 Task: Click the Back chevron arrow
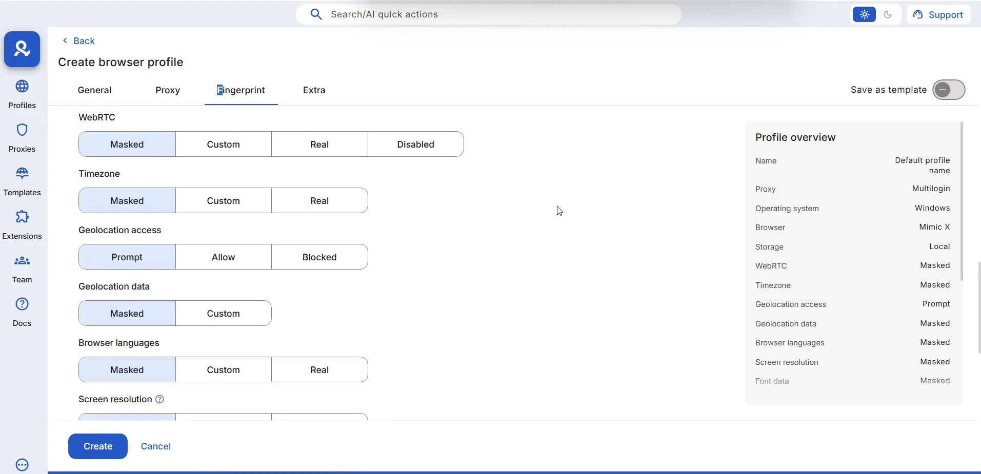tap(65, 40)
